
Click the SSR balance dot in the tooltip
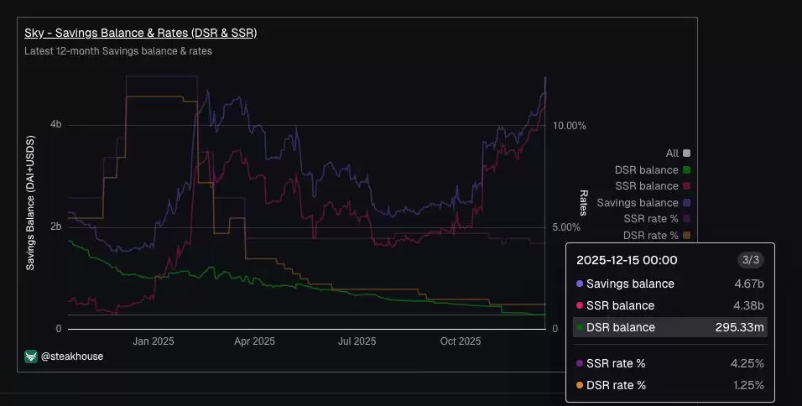pos(578,306)
